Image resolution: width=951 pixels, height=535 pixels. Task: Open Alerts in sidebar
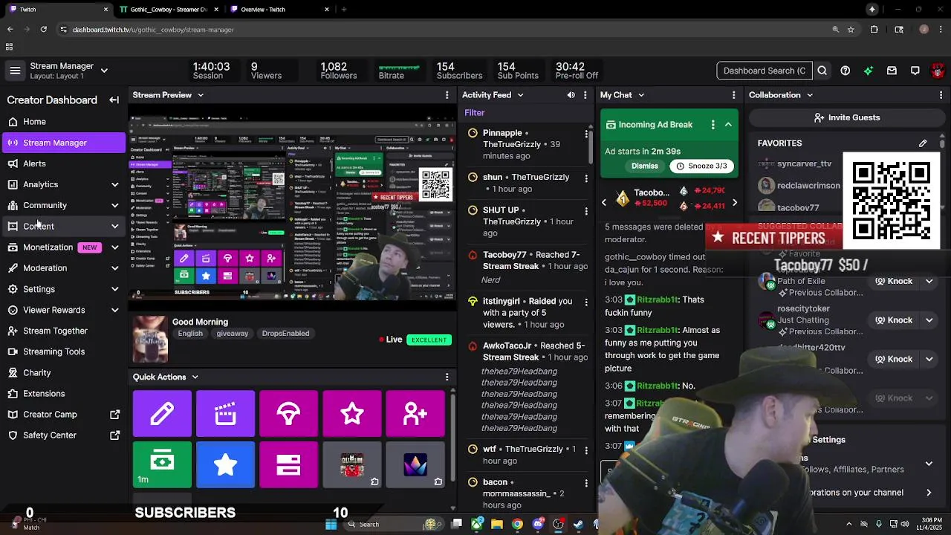(63, 163)
